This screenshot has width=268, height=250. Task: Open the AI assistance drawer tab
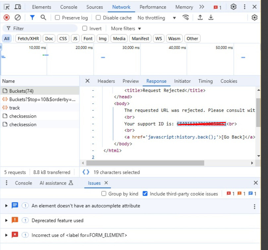pos(56,183)
